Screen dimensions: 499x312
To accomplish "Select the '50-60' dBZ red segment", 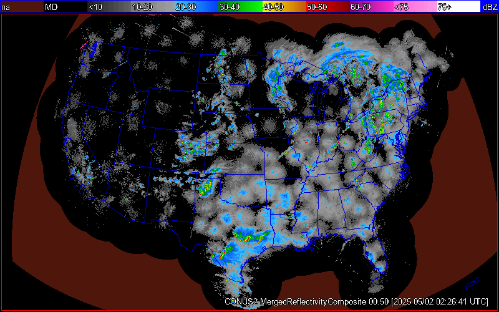I will (327, 6).
